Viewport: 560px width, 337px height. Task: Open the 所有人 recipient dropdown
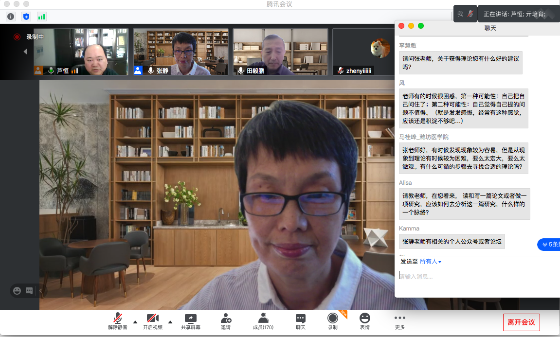pyautogui.click(x=431, y=262)
